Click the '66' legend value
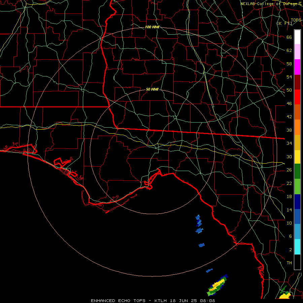The image size is (303, 303). pyautogui.click(x=289, y=37)
